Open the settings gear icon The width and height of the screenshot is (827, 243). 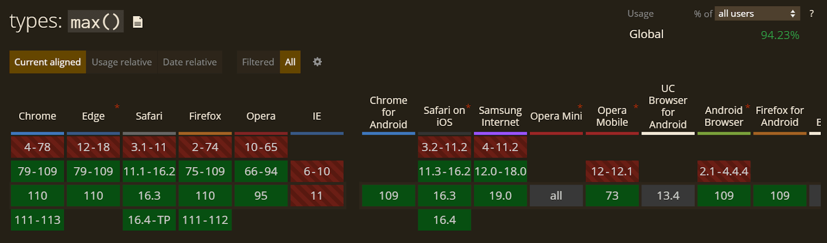317,62
